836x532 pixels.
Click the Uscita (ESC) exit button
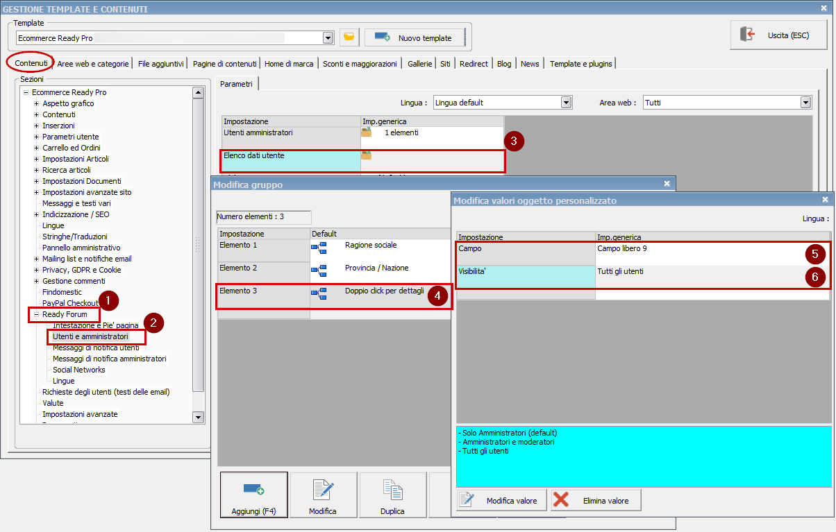coord(778,35)
